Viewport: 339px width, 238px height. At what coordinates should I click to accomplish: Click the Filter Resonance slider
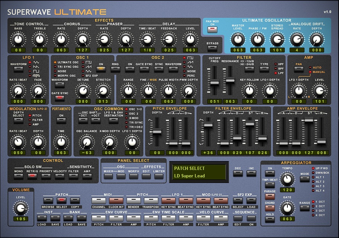[x=230, y=81]
